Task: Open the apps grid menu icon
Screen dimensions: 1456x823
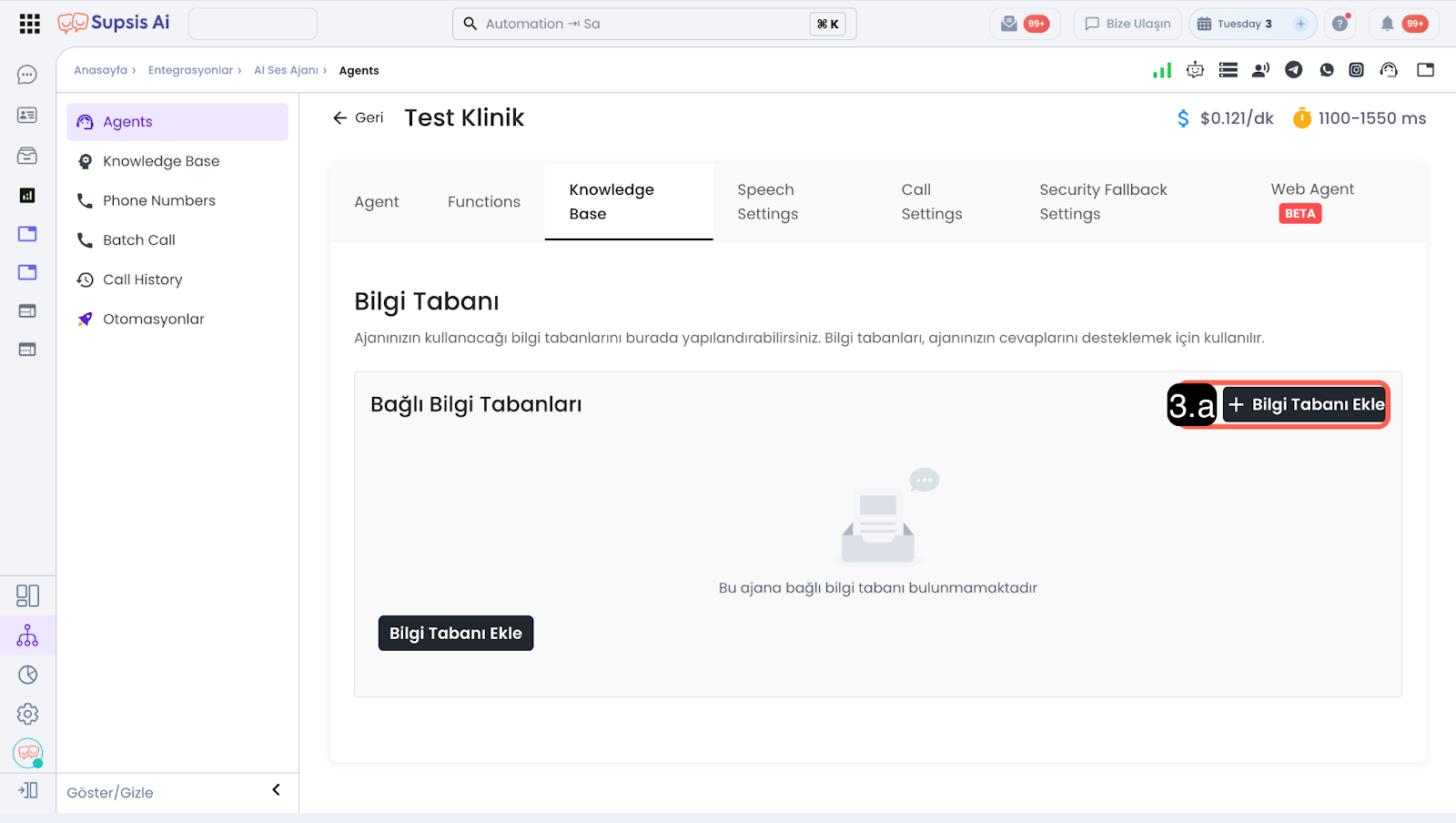Action: point(29,24)
